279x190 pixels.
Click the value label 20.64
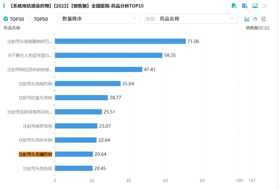point(100,154)
